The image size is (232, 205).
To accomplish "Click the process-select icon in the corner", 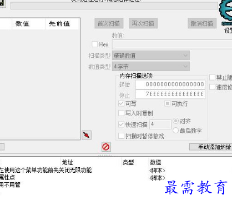I will click(3, 3).
